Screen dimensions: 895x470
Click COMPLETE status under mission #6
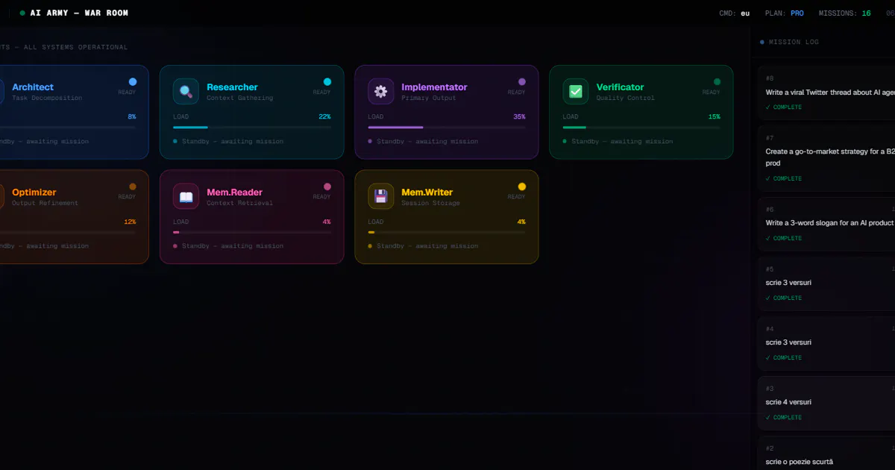pyautogui.click(x=784, y=239)
